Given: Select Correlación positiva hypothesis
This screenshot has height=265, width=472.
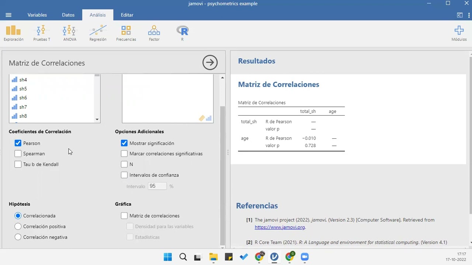Looking at the screenshot, I should (18, 226).
